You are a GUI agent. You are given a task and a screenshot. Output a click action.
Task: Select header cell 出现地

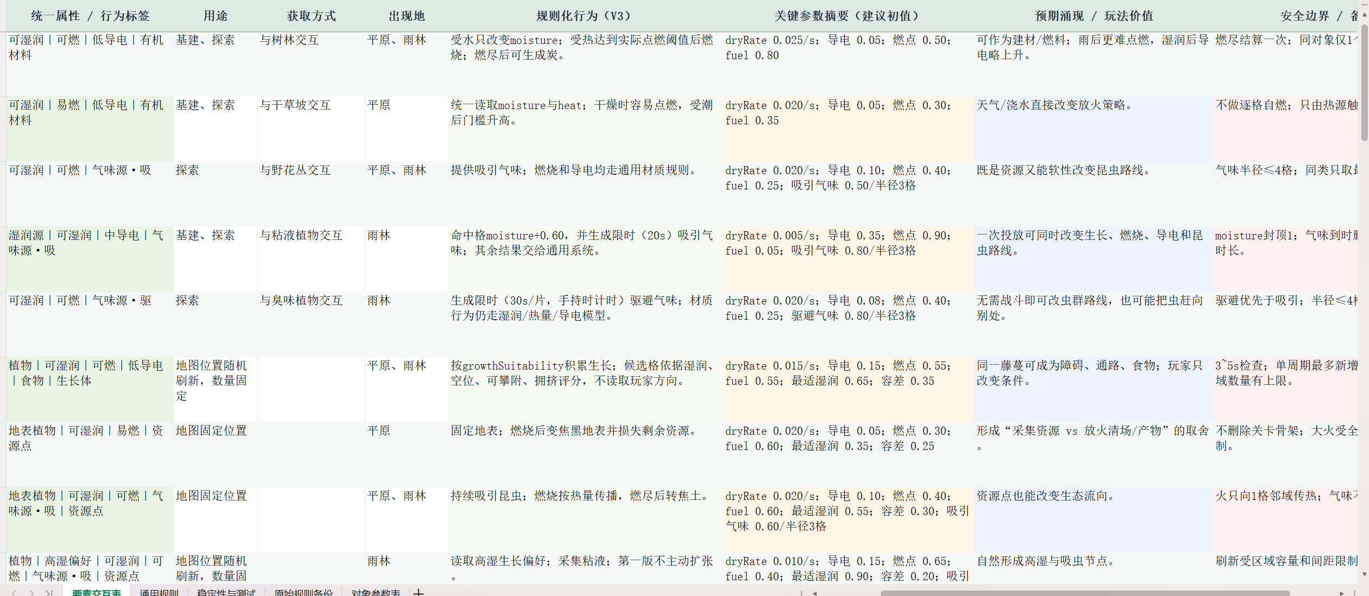click(407, 16)
